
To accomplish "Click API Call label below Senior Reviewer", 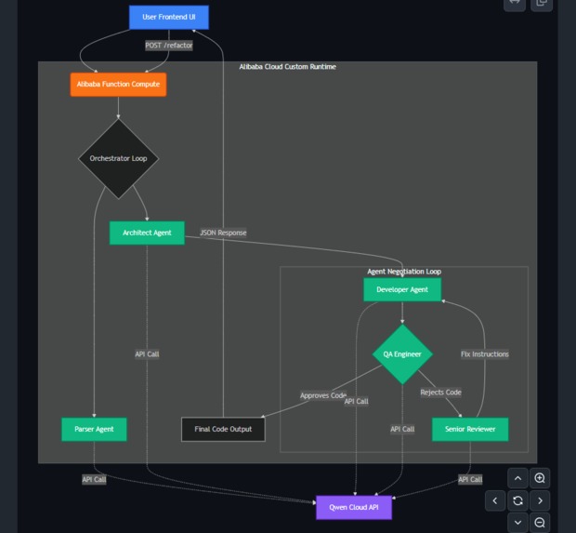I will [x=470, y=479].
